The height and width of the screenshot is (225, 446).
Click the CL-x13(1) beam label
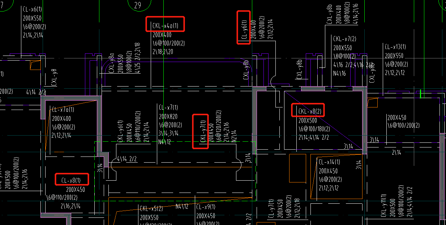tap(395, 47)
